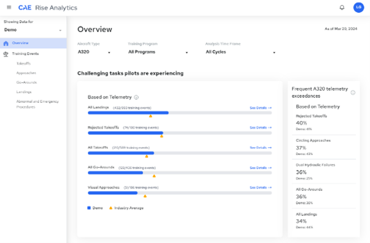370x243 pixels.
Task: Click the Industry Average legend label
Action: tap(129, 208)
